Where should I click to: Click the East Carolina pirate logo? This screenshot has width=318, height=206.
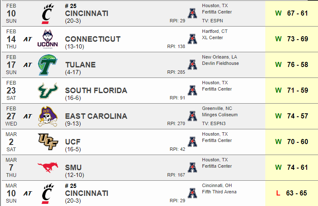click(x=48, y=116)
